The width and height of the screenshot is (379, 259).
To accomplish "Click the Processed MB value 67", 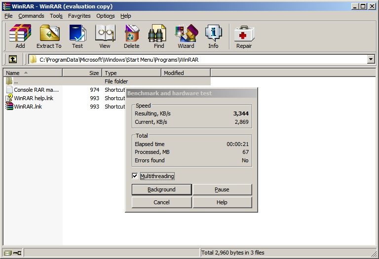I will point(246,152).
